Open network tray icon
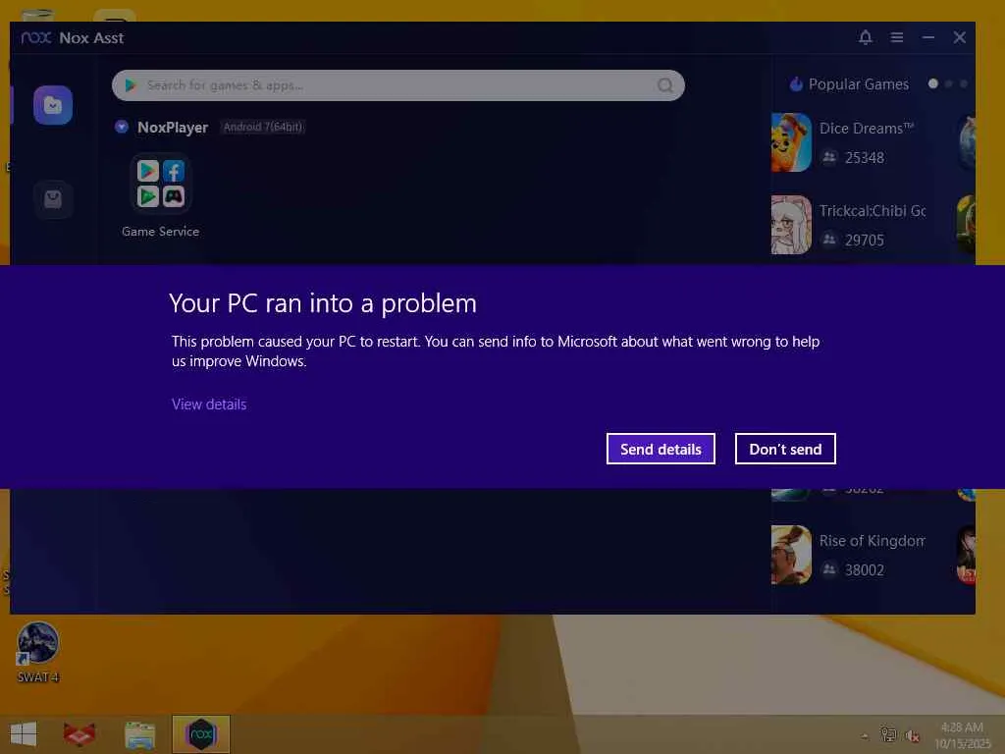 [x=888, y=734]
